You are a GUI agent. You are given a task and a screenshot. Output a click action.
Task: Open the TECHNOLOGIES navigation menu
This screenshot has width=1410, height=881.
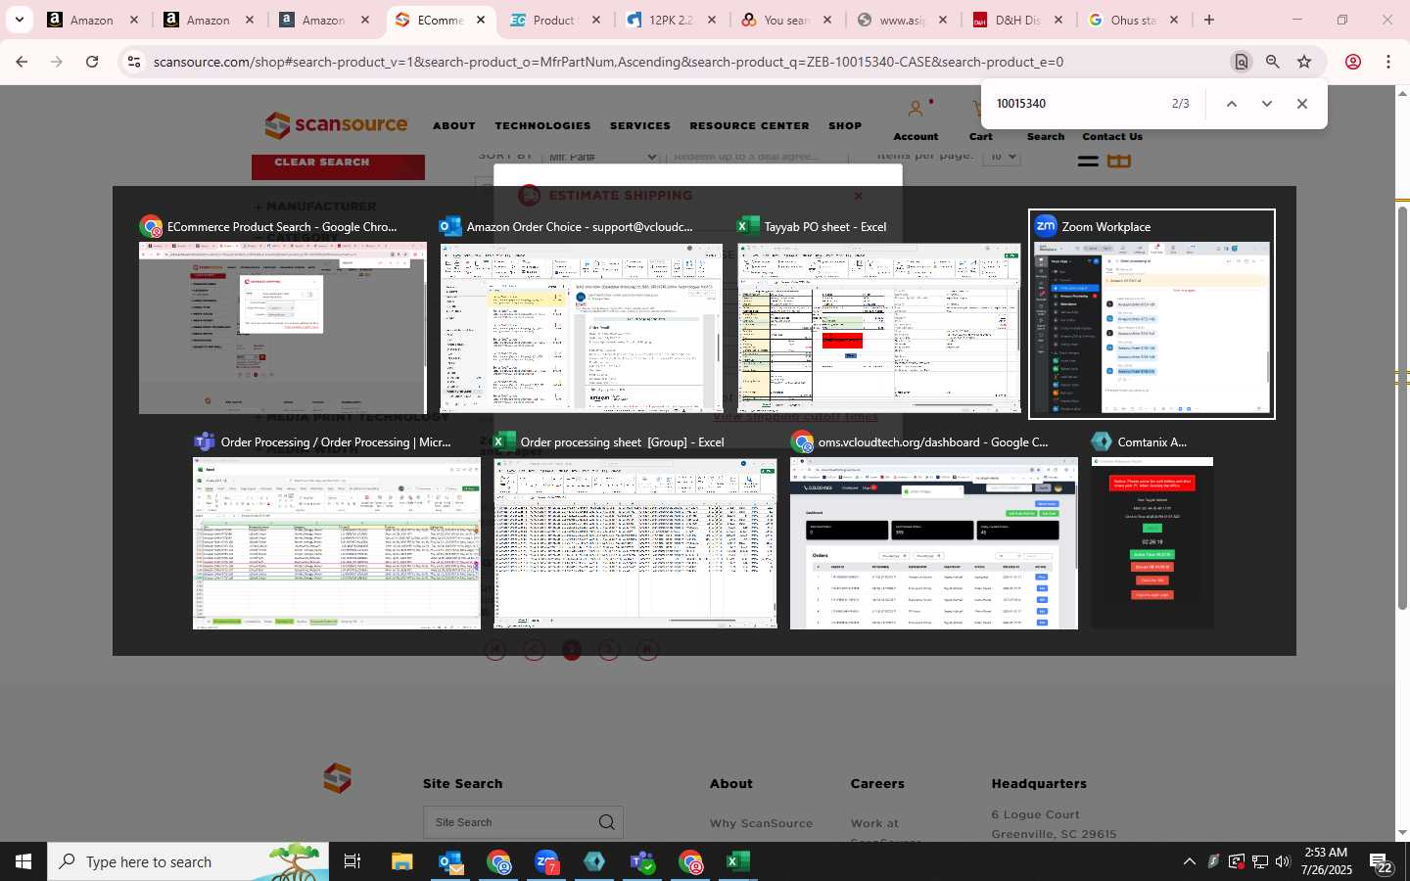(542, 126)
